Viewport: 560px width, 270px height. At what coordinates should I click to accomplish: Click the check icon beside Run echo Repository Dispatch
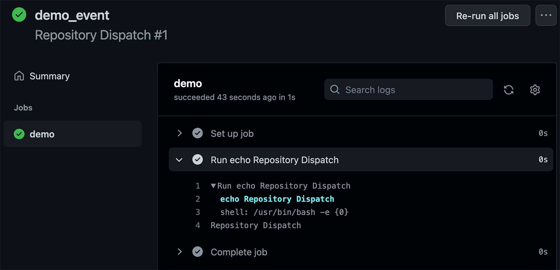point(197,160)
